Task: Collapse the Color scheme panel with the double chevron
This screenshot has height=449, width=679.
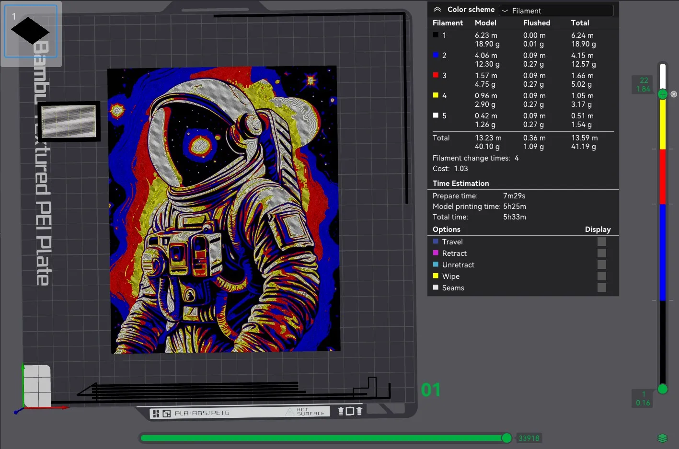Action: point(437,10)
